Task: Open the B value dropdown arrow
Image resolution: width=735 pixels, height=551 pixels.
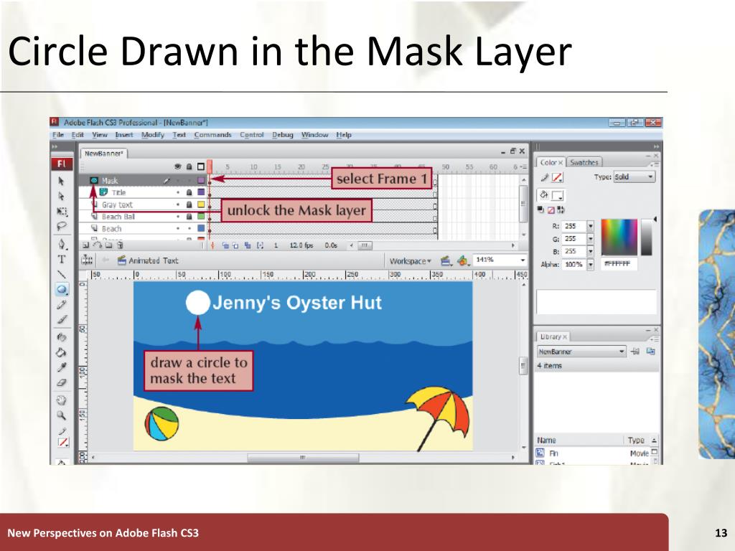Action: point(591,252)
